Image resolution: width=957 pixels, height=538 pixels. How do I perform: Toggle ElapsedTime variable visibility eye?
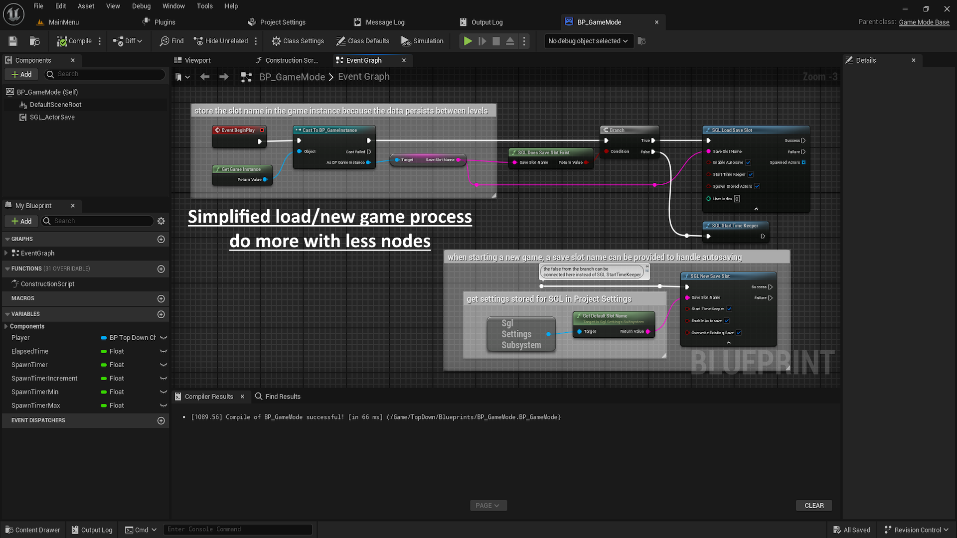coord(163,351)
